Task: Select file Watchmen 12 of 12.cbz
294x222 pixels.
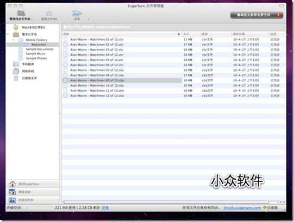Action: (x=97, y=96)
